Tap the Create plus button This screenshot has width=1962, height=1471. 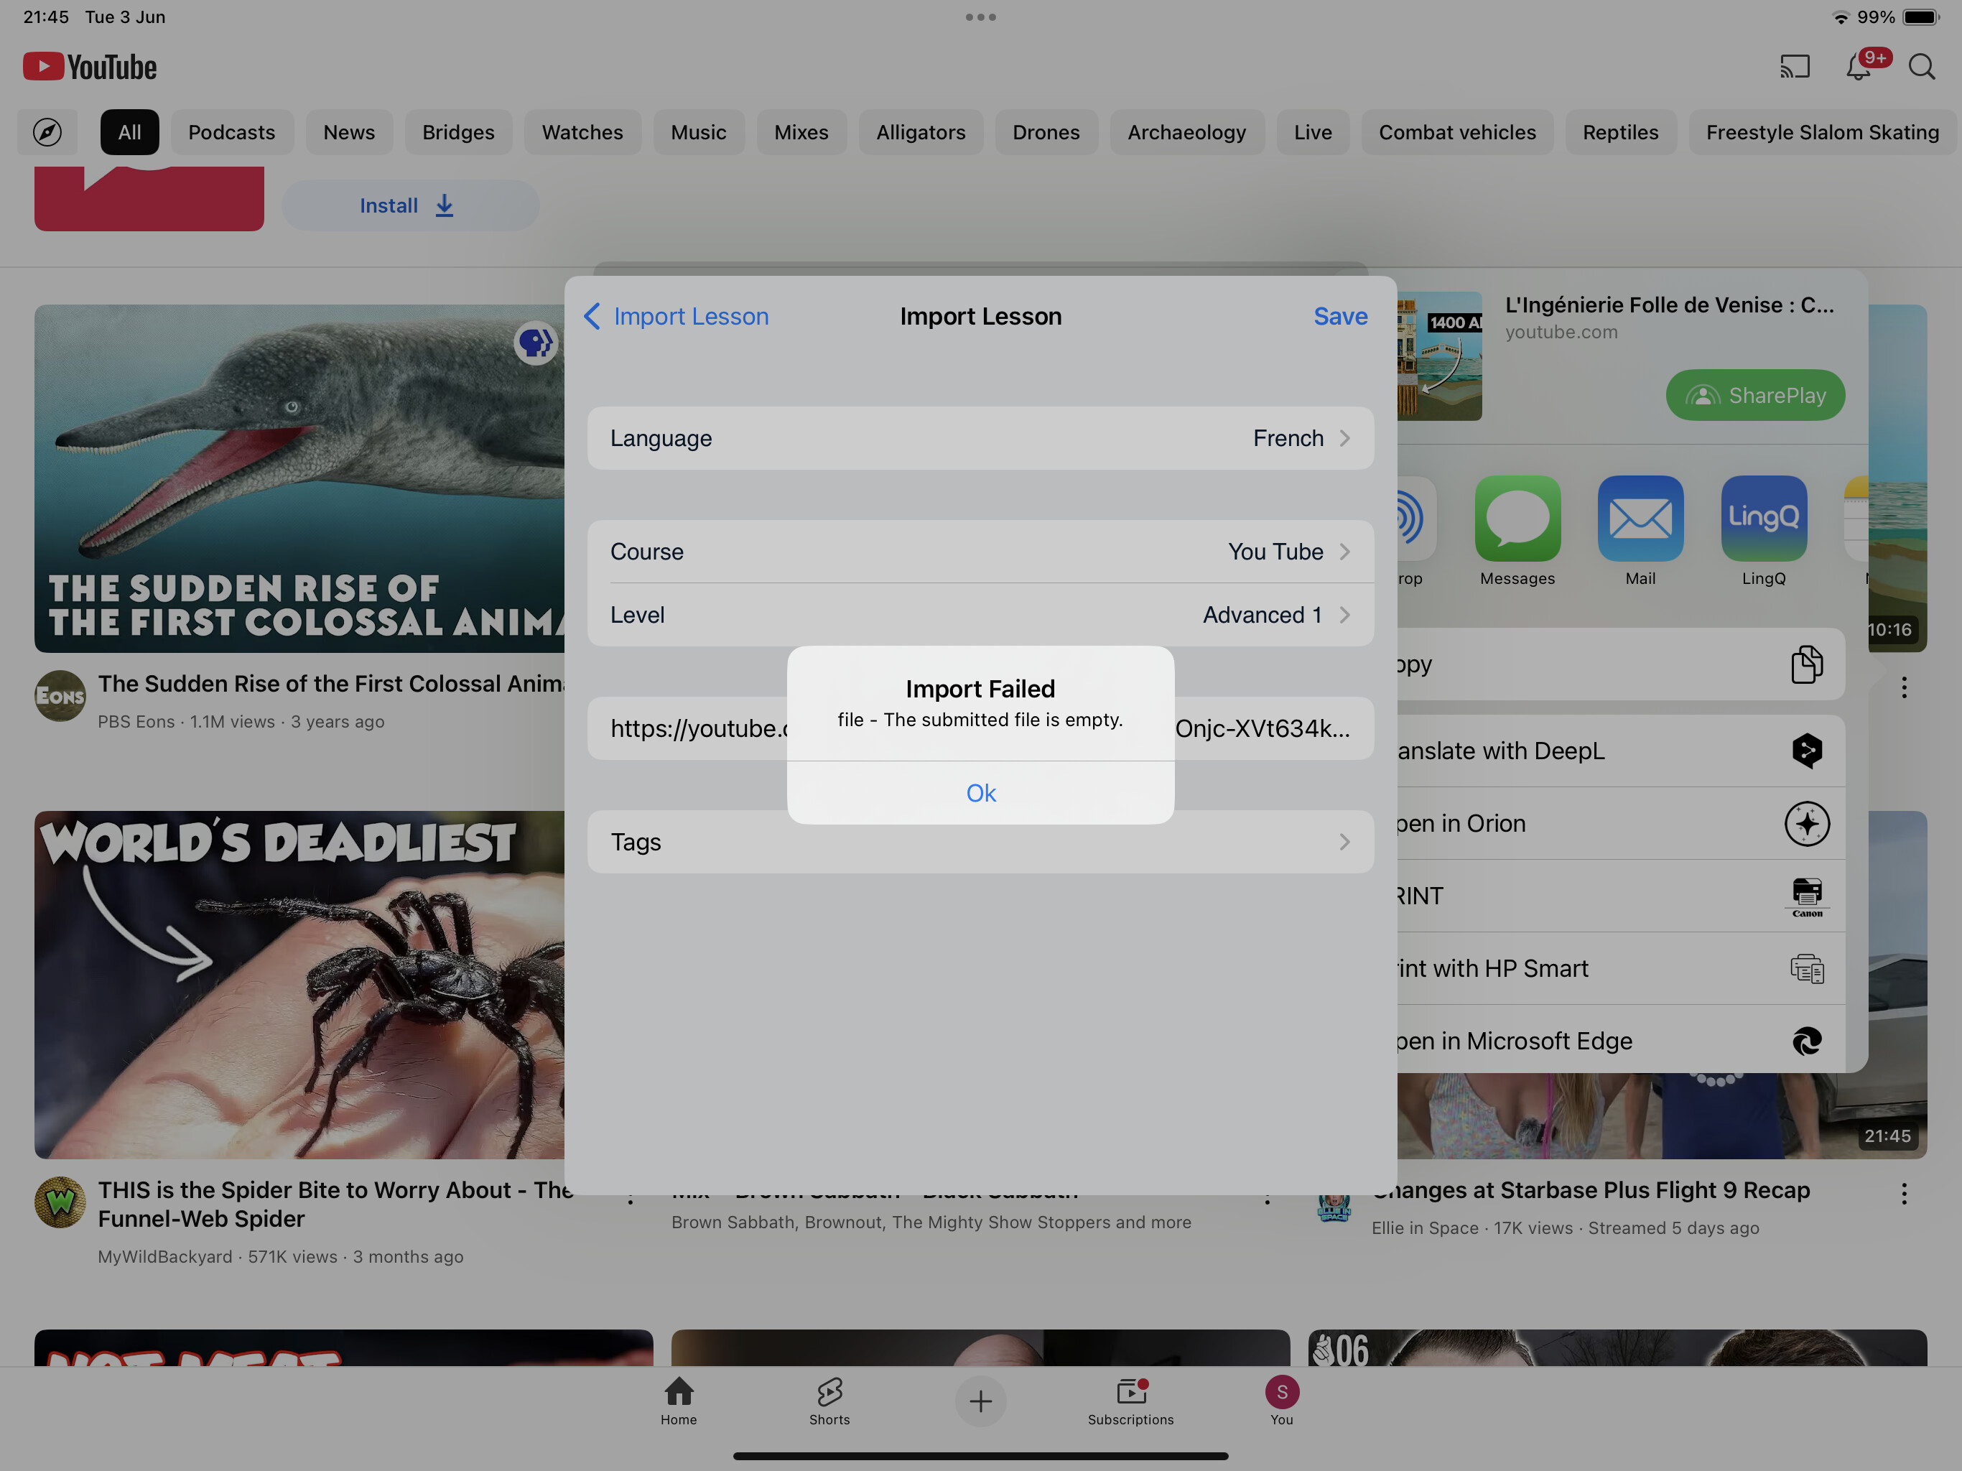pos(980,1401)
